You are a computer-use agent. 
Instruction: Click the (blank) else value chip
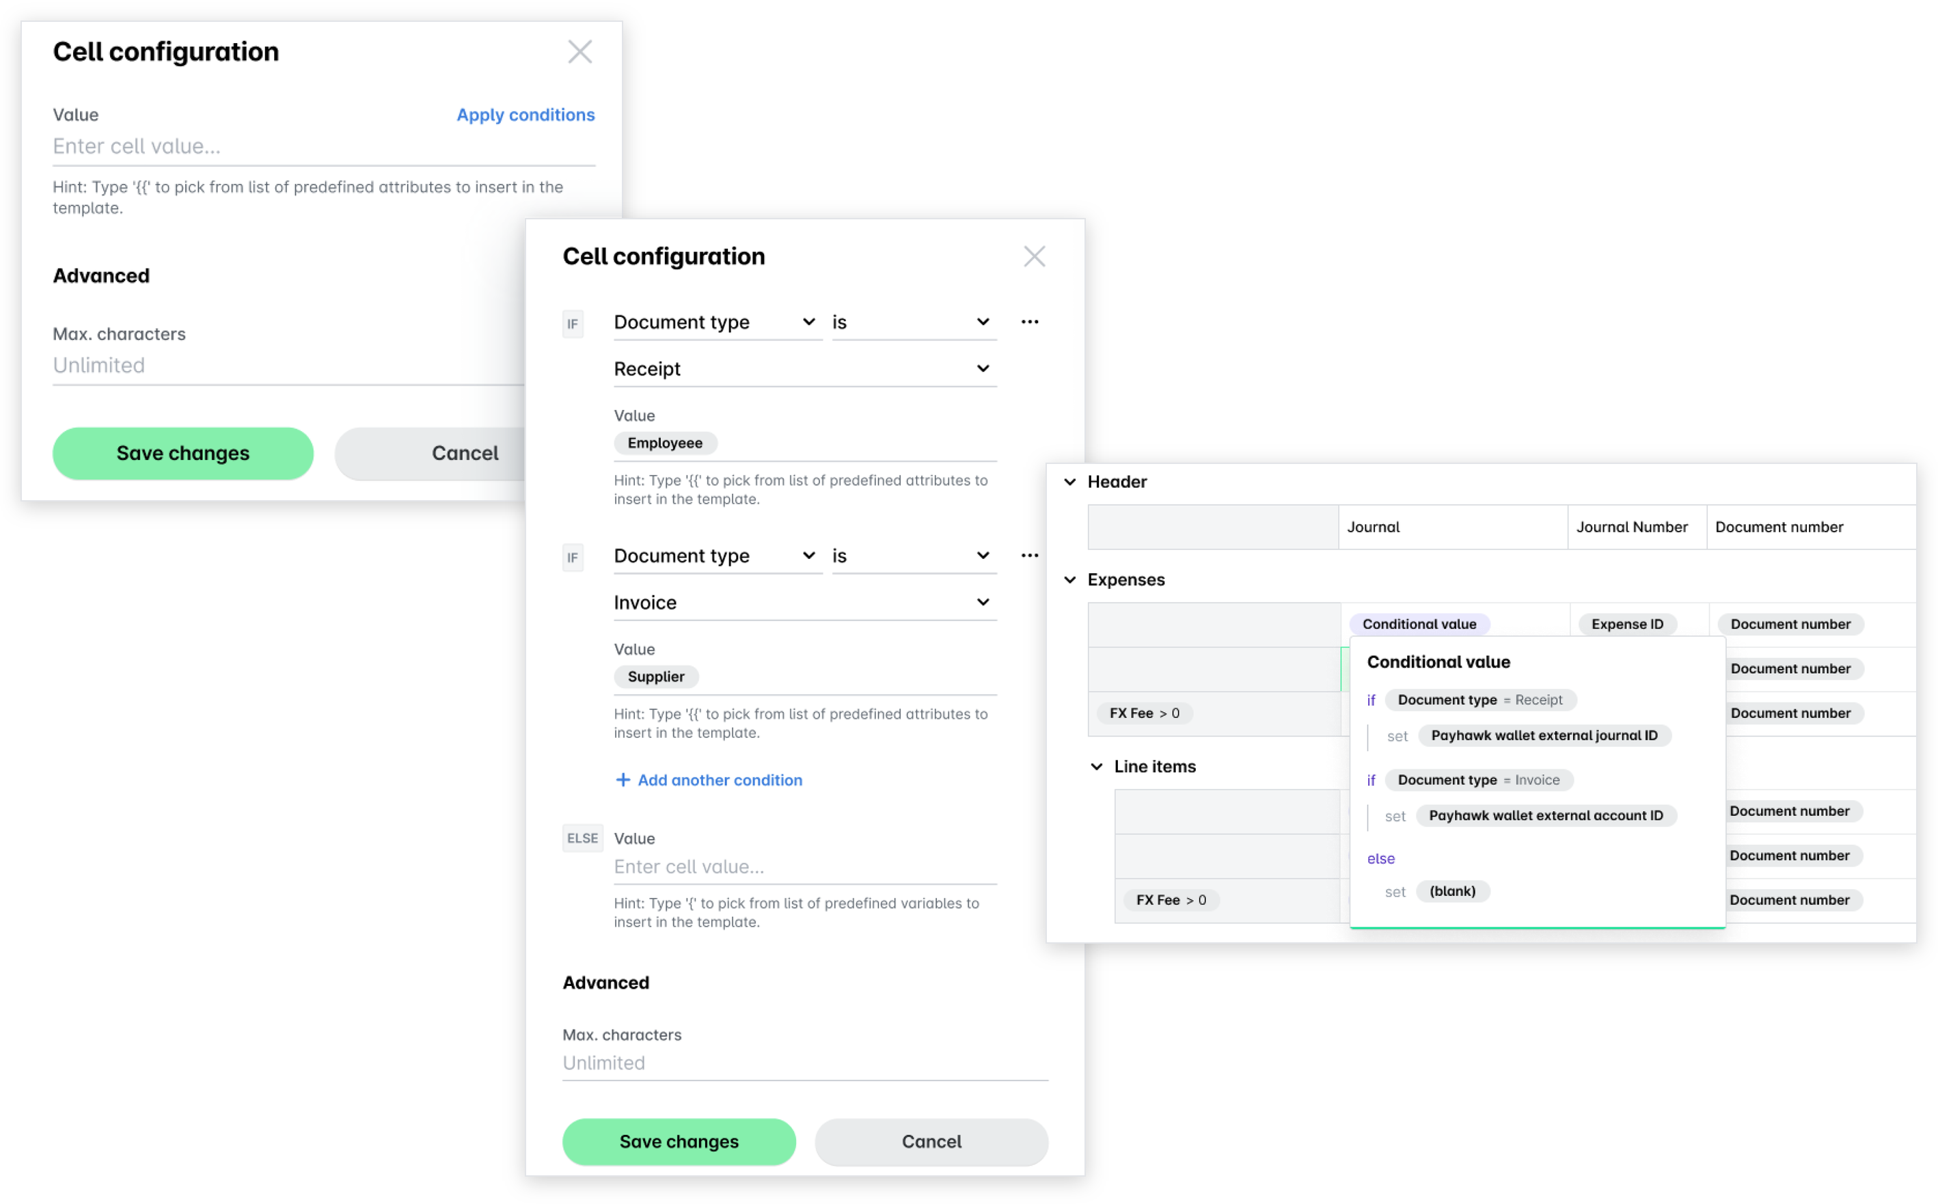point(1451,890)
